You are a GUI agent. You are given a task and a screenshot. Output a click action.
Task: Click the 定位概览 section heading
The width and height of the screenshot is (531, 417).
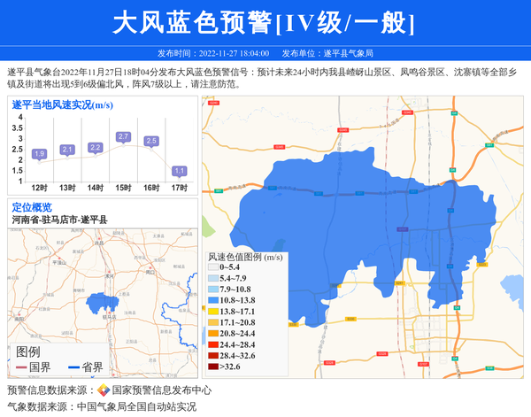point(32,207)
